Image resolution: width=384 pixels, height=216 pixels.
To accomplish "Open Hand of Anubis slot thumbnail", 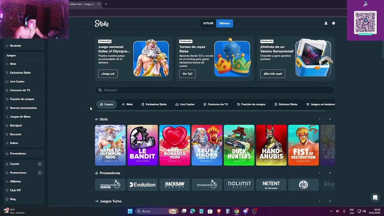I will click(x=271, y=145).
